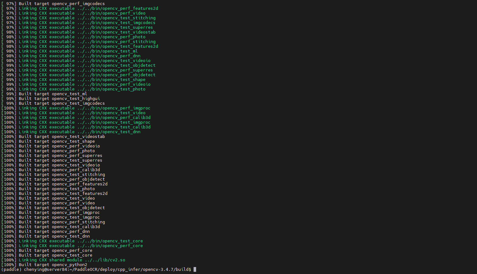
Task: Click the 'Built target opencv_test_objdetect' line
Action: pos(53,208)
